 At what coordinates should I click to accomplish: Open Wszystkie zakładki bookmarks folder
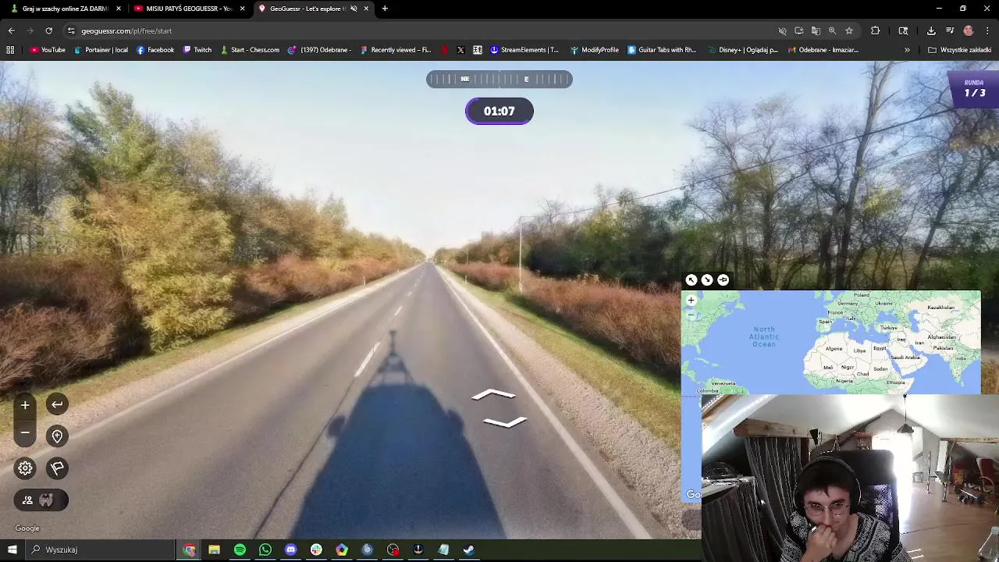pyautogui.click(x=959, y=50)
